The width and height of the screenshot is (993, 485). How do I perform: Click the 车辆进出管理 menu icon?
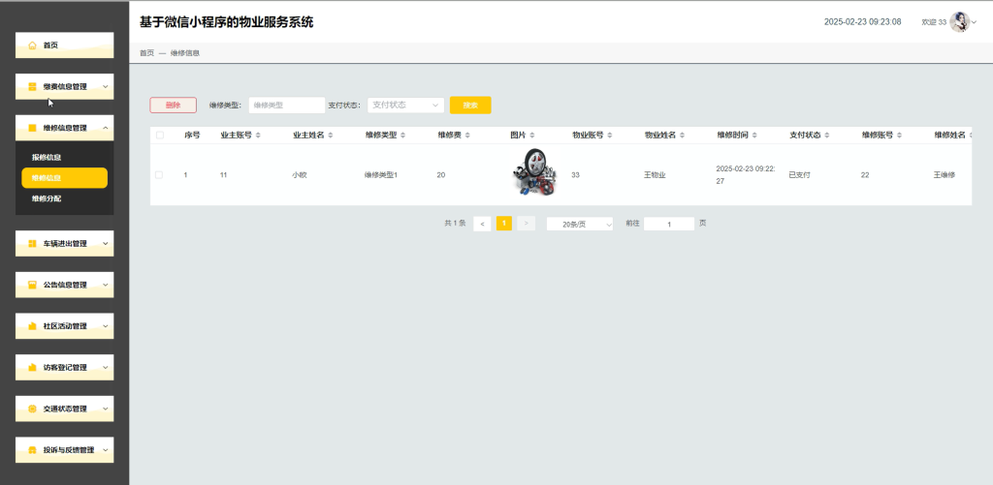click(x=32, y=243)
